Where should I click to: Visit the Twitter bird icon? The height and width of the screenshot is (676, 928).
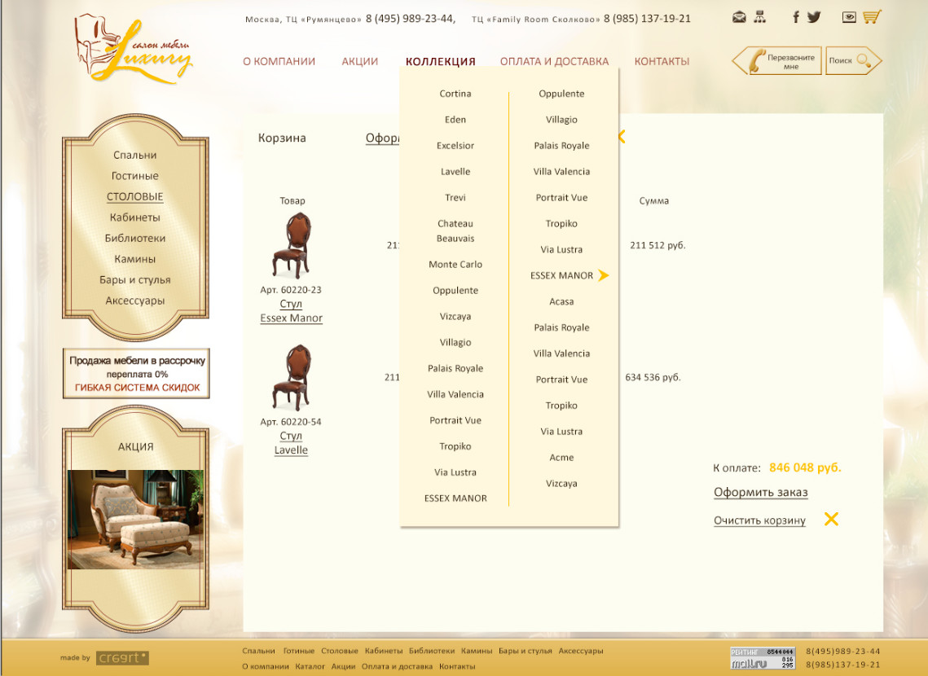814,17
